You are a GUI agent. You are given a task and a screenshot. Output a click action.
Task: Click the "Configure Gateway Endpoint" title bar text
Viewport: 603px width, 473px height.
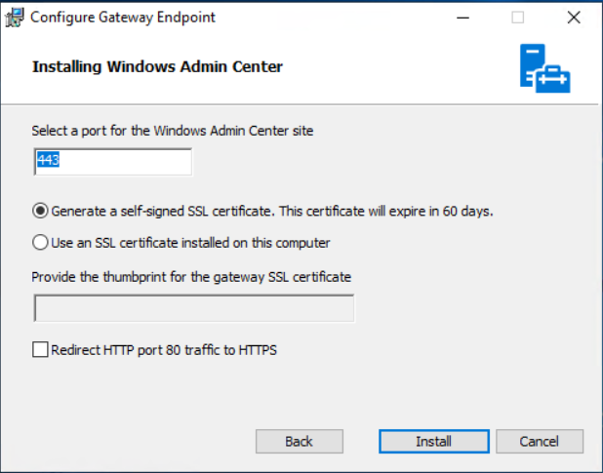[125, 18]
